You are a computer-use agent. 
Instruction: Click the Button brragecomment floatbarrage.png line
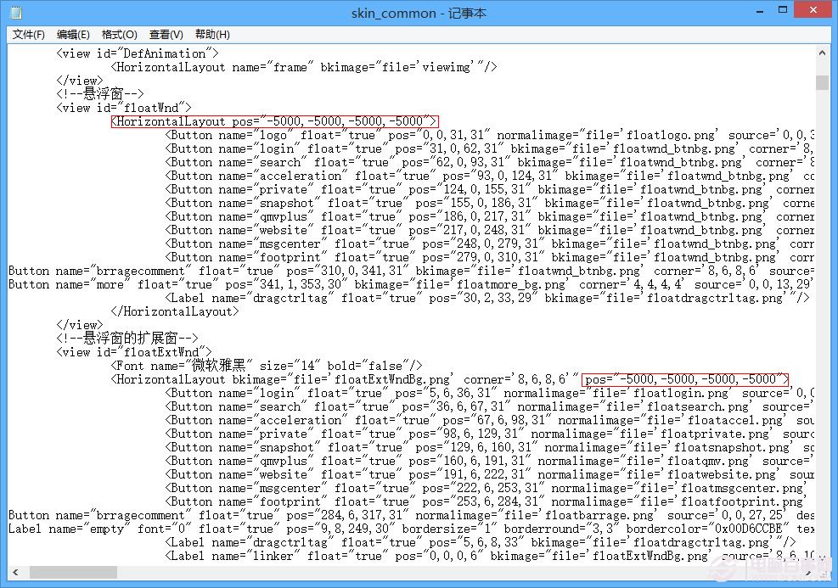[412, 515]
